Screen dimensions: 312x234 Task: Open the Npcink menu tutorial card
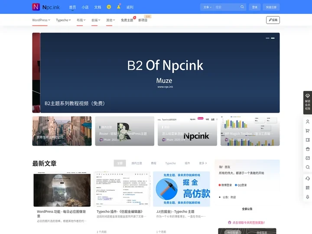(187, 131)
